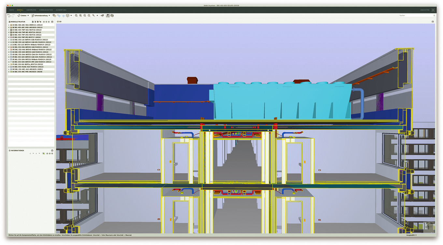
Task: Click the INFORMATIONEN panel title
Action: pos(17,150)
